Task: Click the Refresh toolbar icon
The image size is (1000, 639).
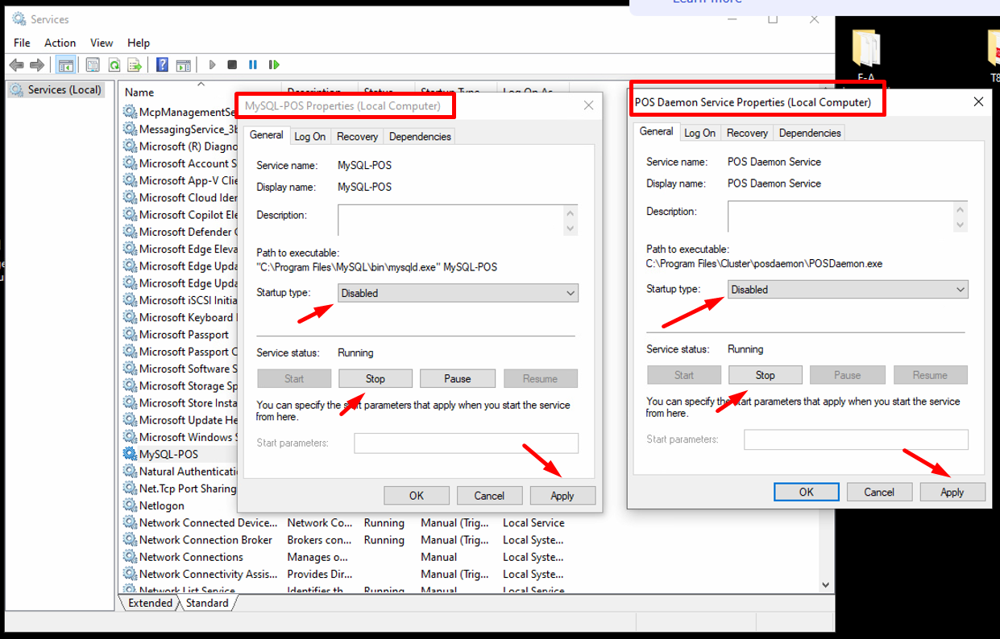Action: pos(114,65)
